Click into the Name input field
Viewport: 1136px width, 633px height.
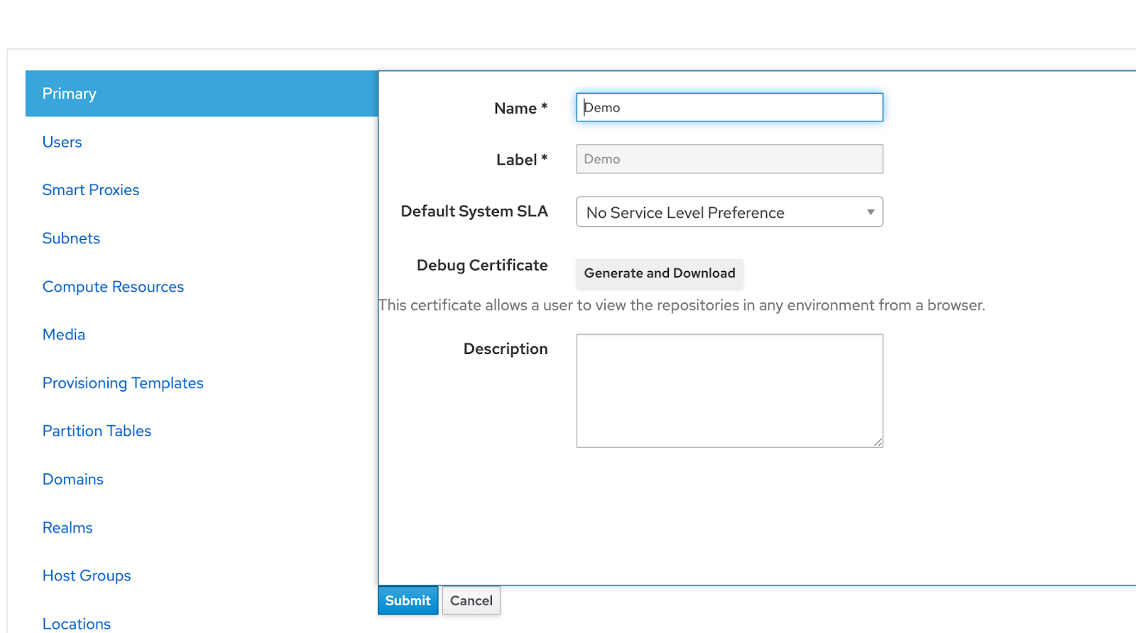tap(729, 108)
